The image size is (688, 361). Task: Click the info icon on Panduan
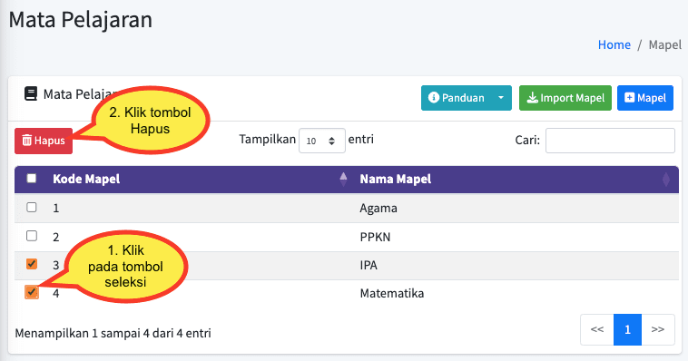pos(434,97)
